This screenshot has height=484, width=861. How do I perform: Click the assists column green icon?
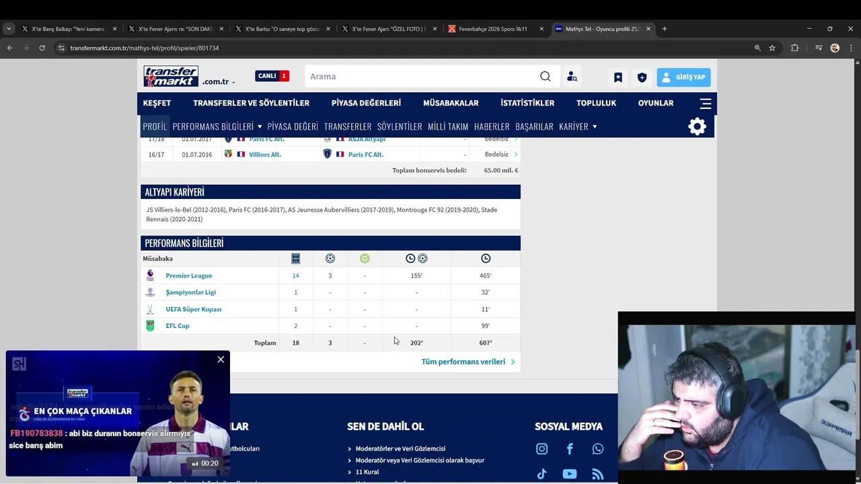tap(365, 258)
